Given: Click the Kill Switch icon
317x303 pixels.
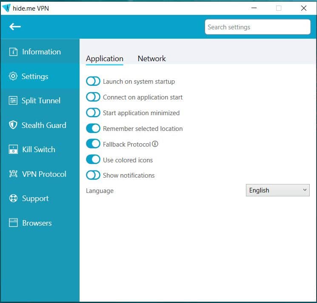Looking at the screenshot, I should tap(13, 150).
